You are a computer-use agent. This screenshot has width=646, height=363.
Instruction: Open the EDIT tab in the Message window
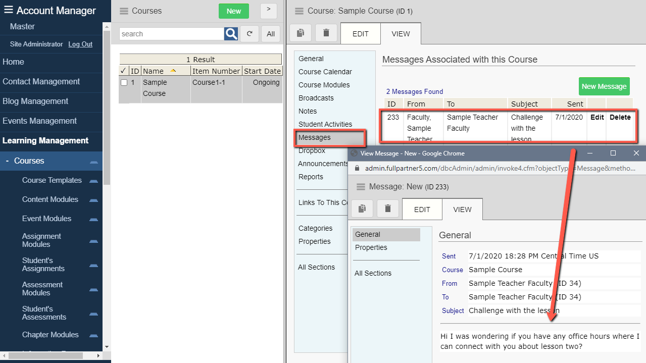click(422, 210)
